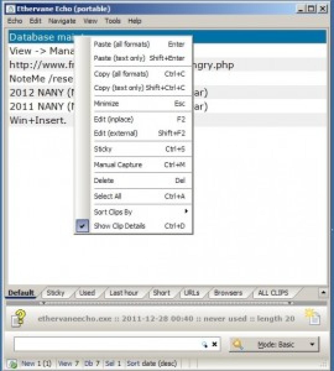Open the Tools menu
Screen dimensions: 334x371
[x=113, y=21]
